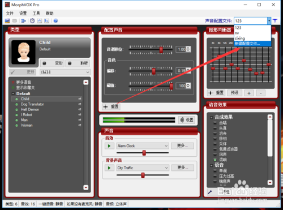Click the Alarm Clock volume slider handle
This screenshot has width=283, height=210.
coord(144,153)
